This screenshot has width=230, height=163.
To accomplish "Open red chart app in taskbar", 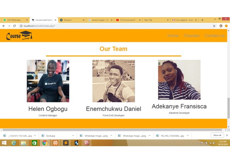I will pos(87,143).
